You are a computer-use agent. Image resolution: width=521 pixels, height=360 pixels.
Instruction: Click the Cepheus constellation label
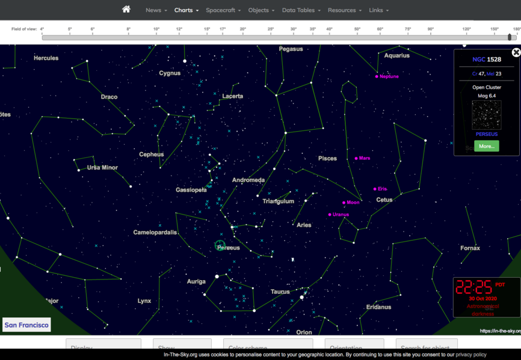coord(151,154)
